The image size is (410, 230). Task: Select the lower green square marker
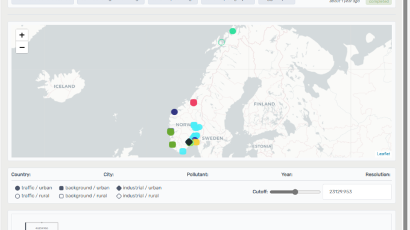click(x=172, y=145)
